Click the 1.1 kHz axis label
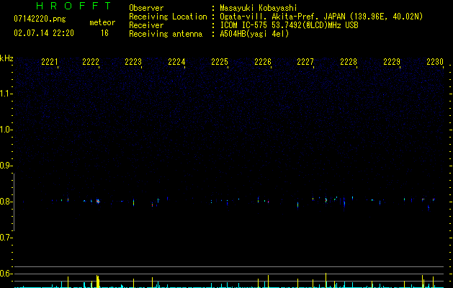The width and height of the screenshot is (453, 288). coord(6,94)
